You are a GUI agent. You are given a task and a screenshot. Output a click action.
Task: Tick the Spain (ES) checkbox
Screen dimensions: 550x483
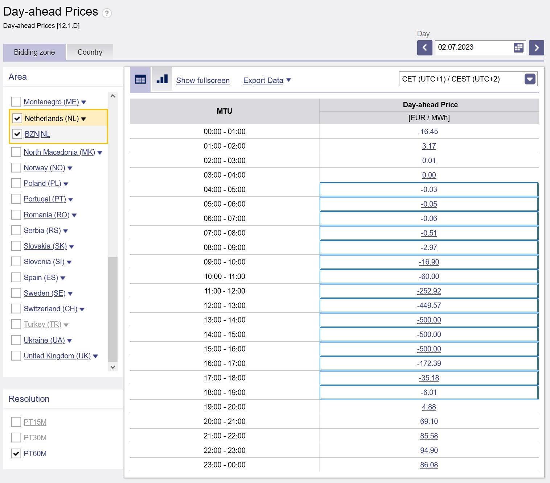click(x=16, y=277)
